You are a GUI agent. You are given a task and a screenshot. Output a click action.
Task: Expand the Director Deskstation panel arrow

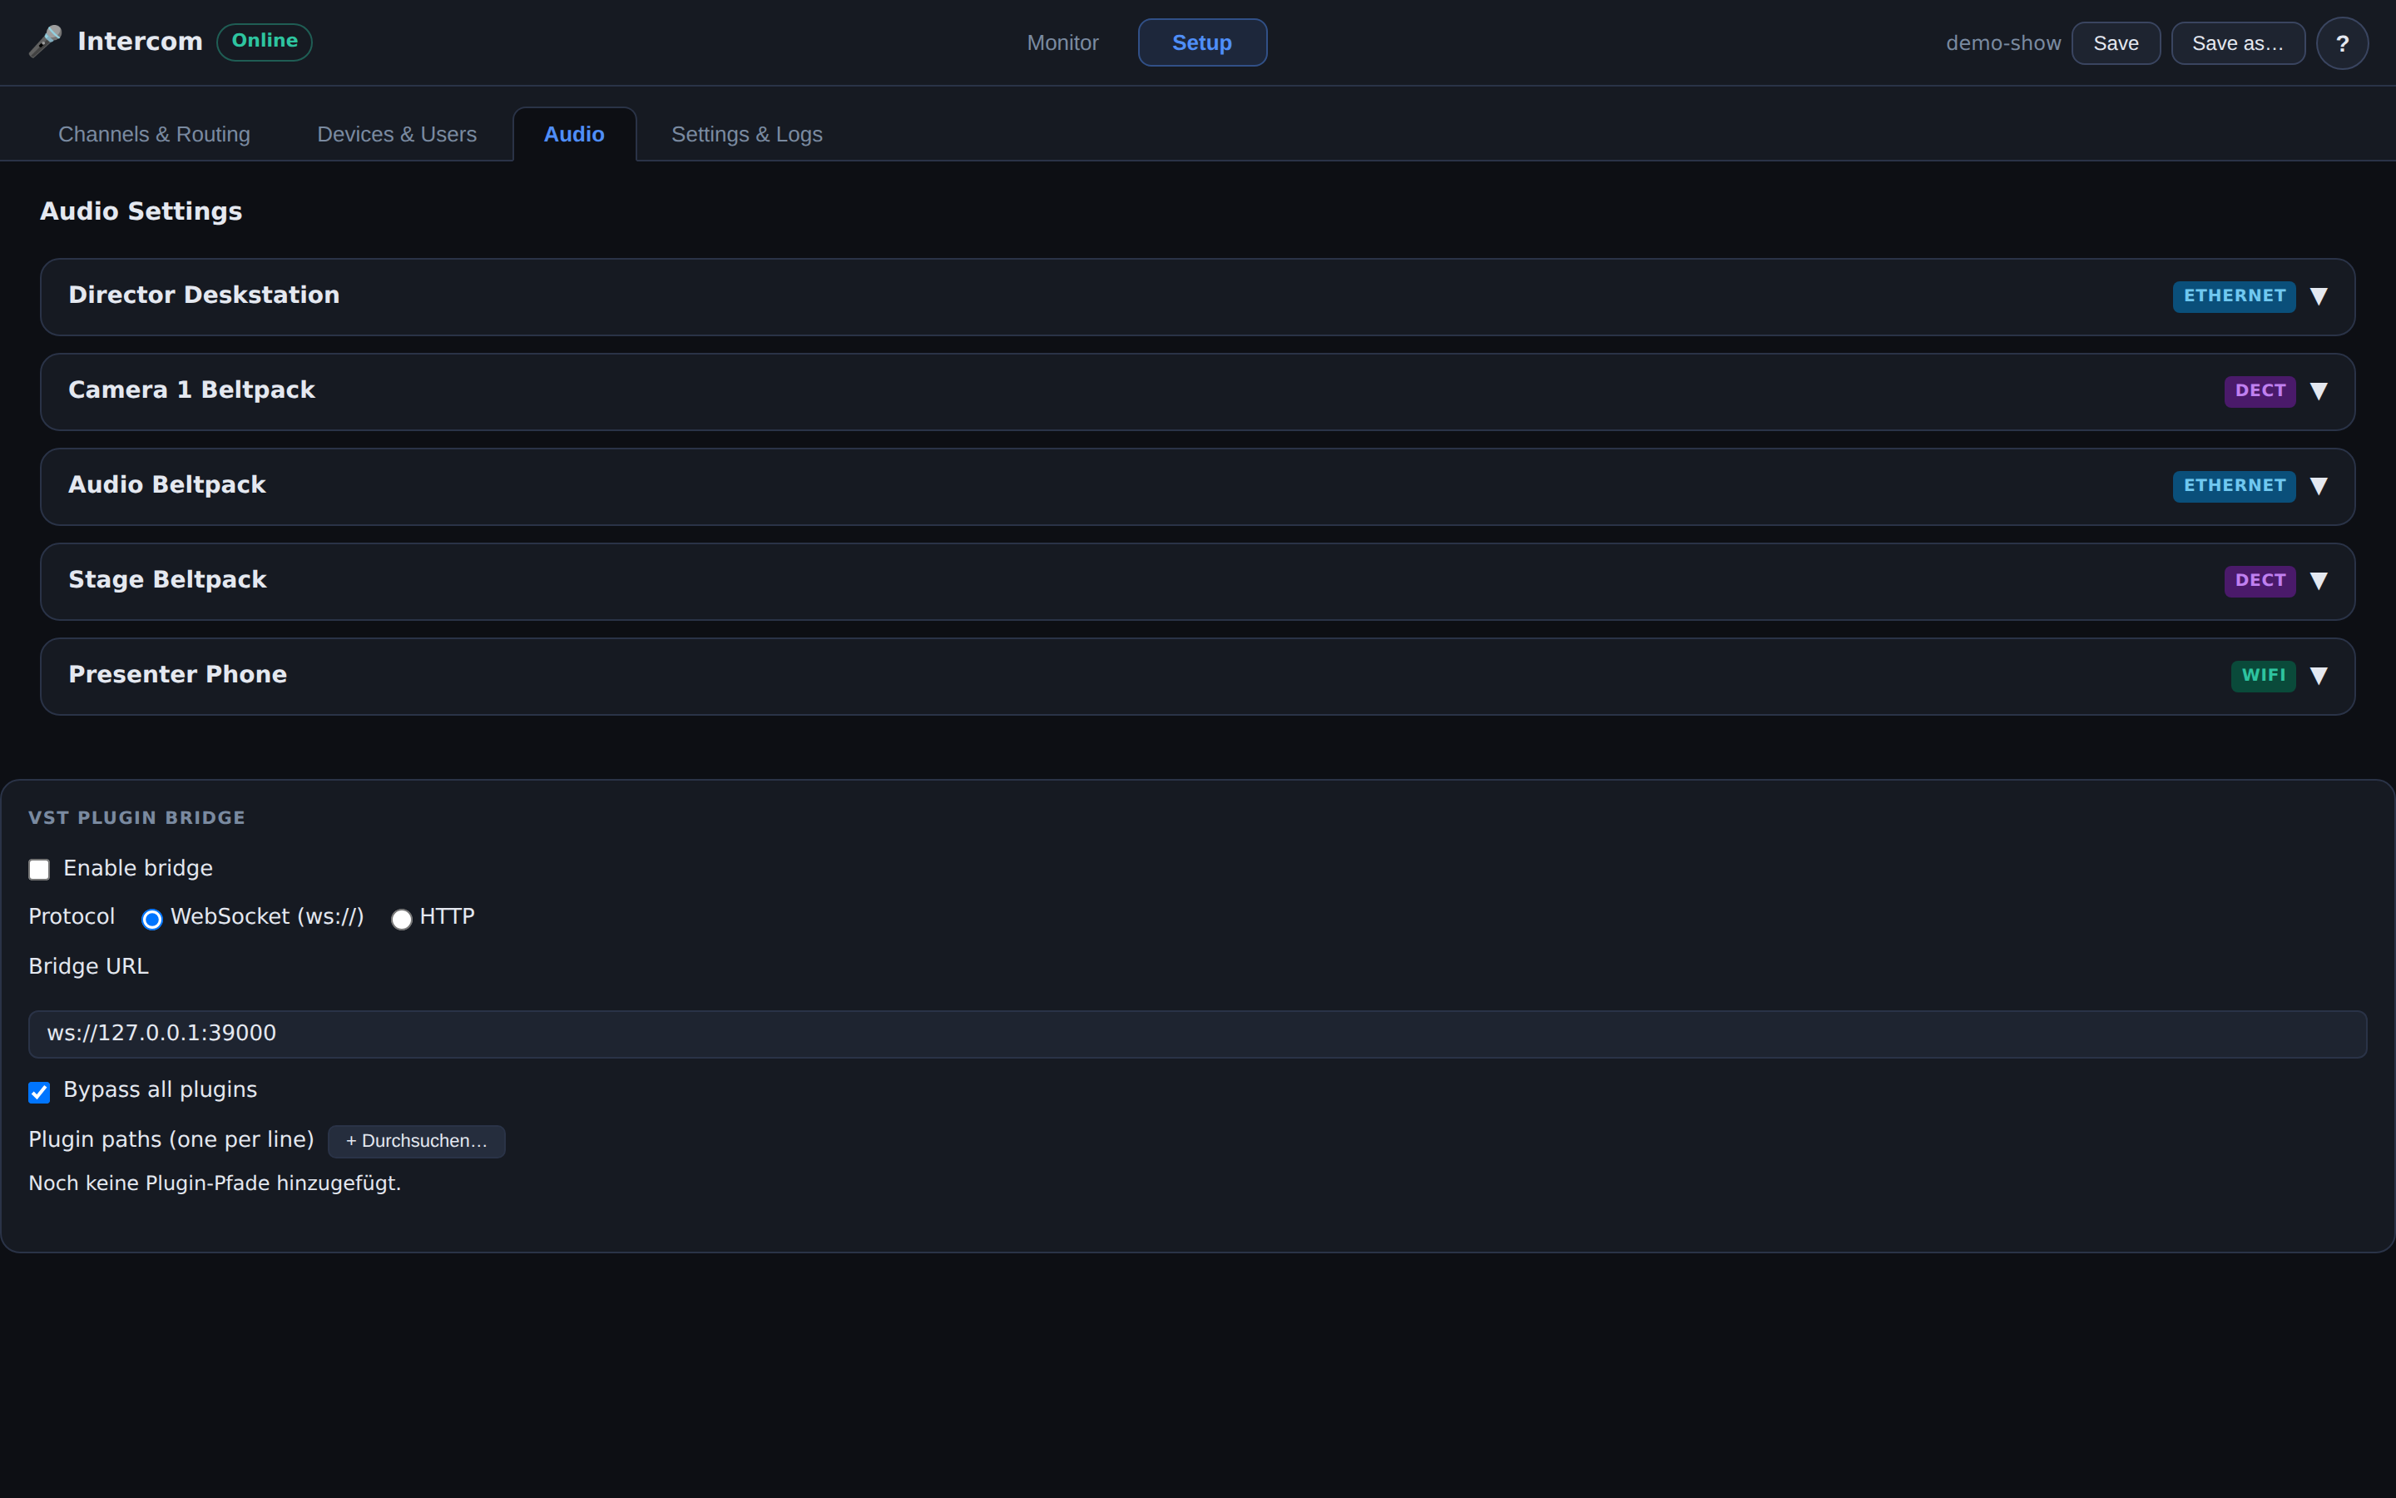tap(2318, 296)
